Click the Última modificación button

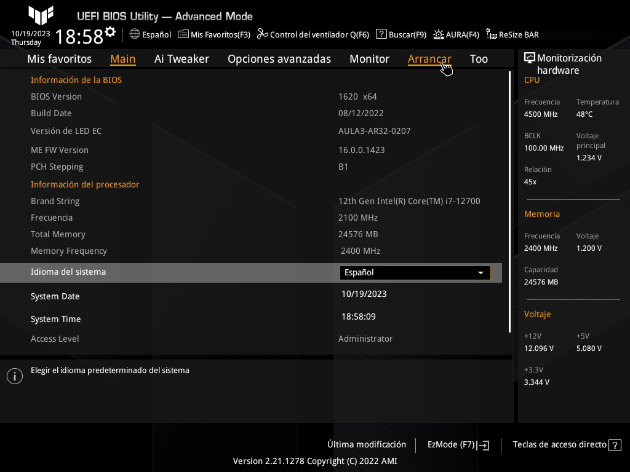pyautogui.click(x=367, y=444)
